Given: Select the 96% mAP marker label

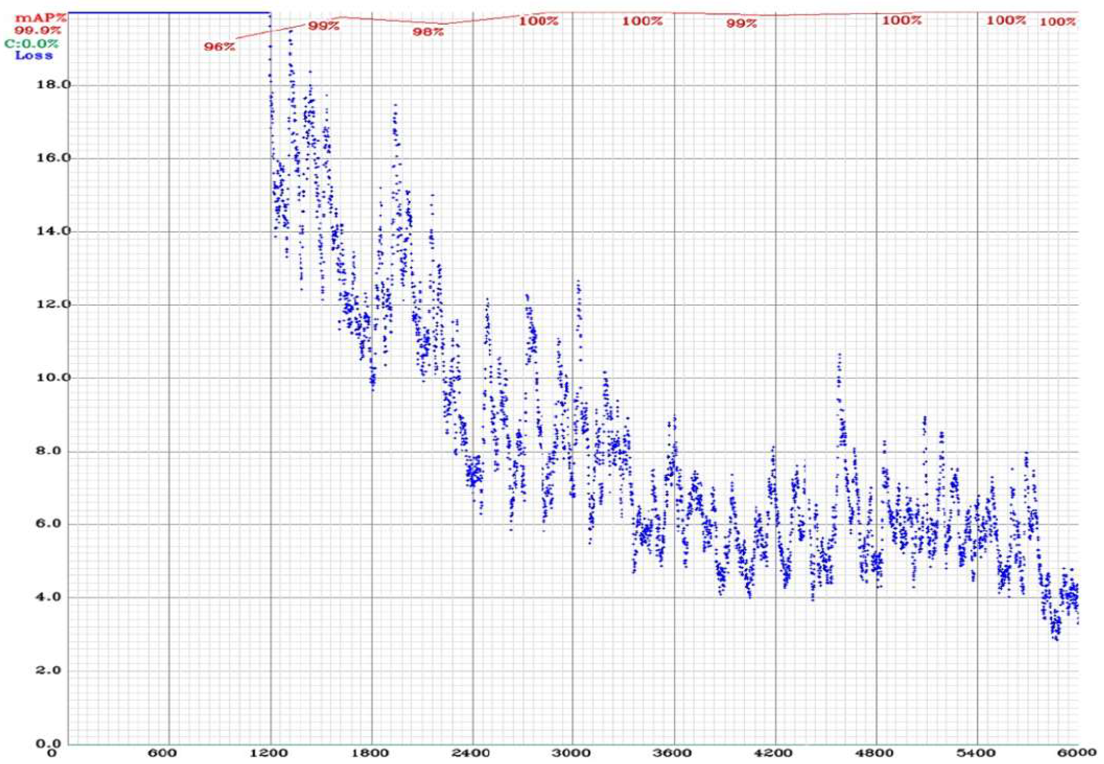Looking at the screenshot, I should pyautogui.click(x=219, y=47).
